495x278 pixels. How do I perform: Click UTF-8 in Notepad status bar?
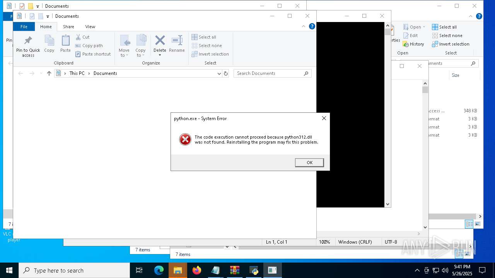[391, 242]
